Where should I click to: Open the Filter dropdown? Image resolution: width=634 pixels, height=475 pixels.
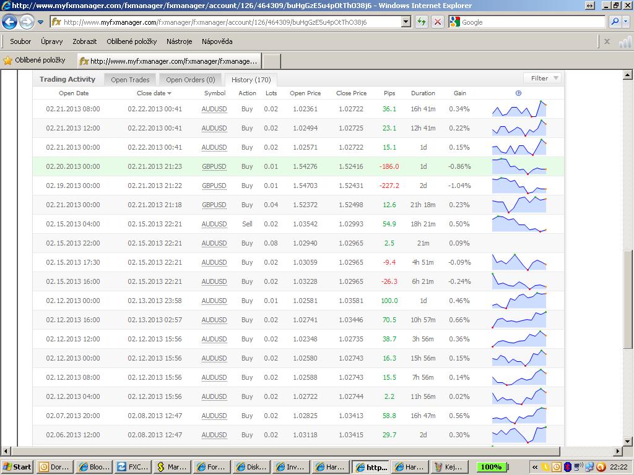point(543,78)
